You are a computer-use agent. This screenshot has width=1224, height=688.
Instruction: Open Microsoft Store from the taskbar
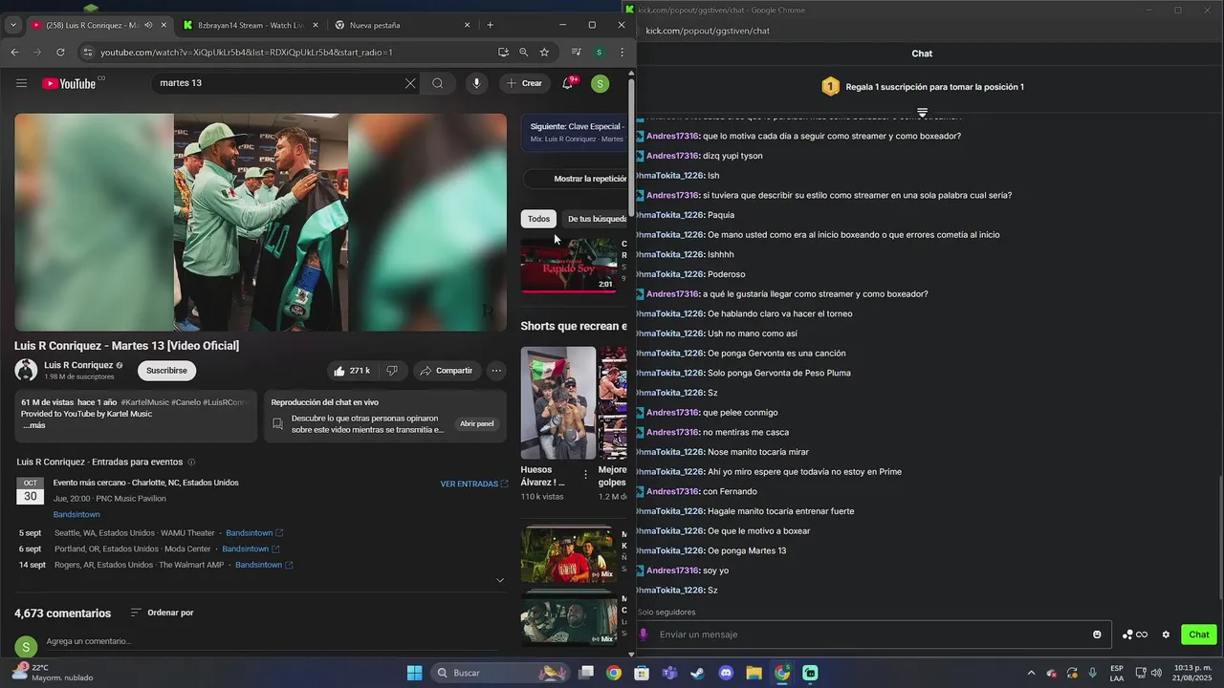point(642,673)
